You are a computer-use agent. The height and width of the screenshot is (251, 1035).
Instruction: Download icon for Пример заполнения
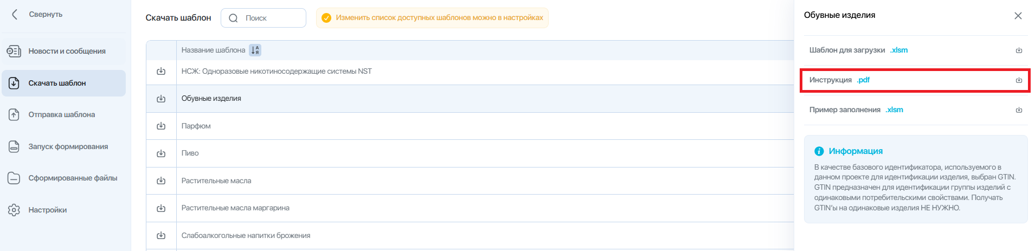1019,110
